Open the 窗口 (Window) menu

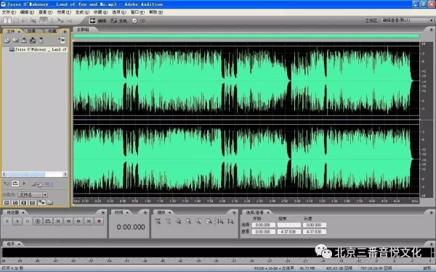137,12
